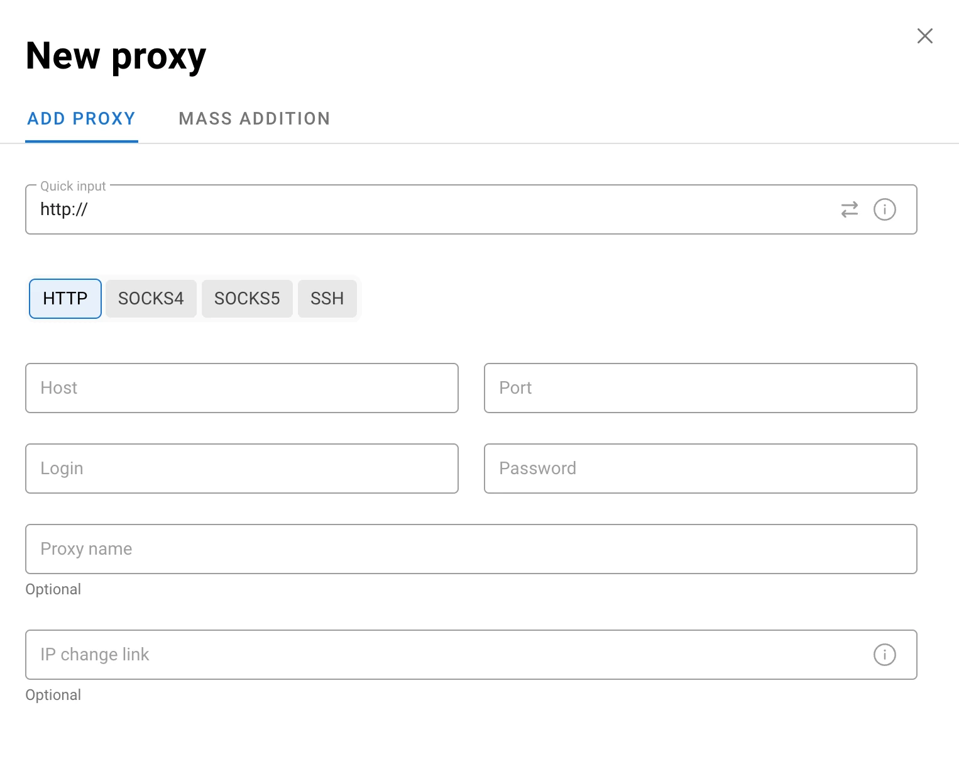Select the HTTP proxy type
This screenshot has width=959, height=766.
65,299
